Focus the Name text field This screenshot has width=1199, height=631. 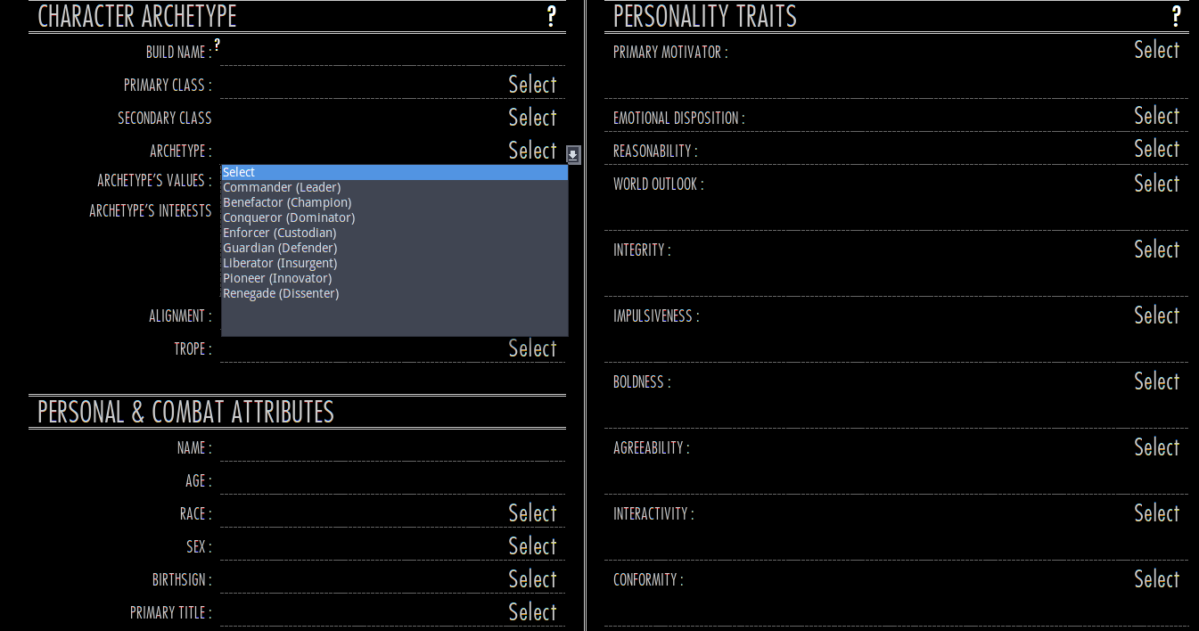[392, 448]
